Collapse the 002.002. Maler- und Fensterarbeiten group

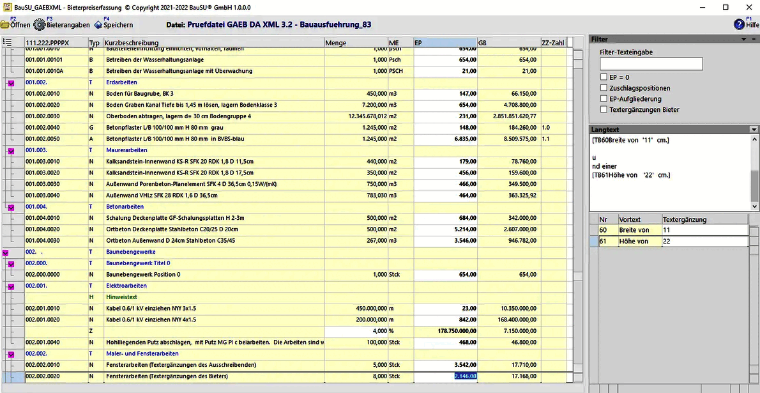[11, 354]
